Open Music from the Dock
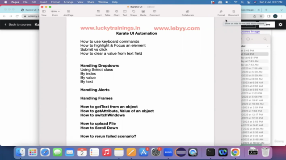The height and width of the screenshot is (160, 286). click(x=106, y=152)
